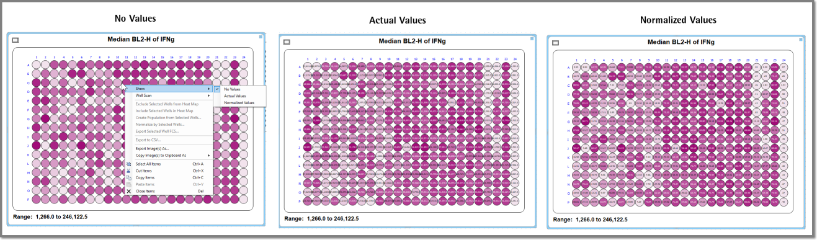Click Range text in Actual Values panel
This screenshot has height=240, width=817.
[x=321, y=218]
